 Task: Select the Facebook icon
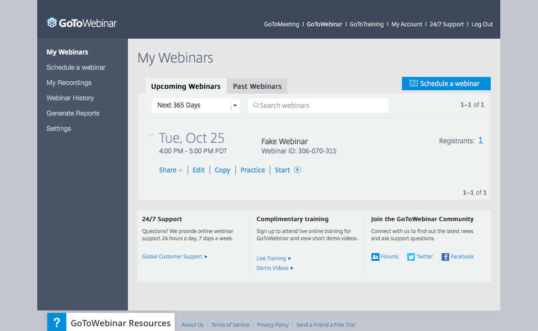[444, 256]
